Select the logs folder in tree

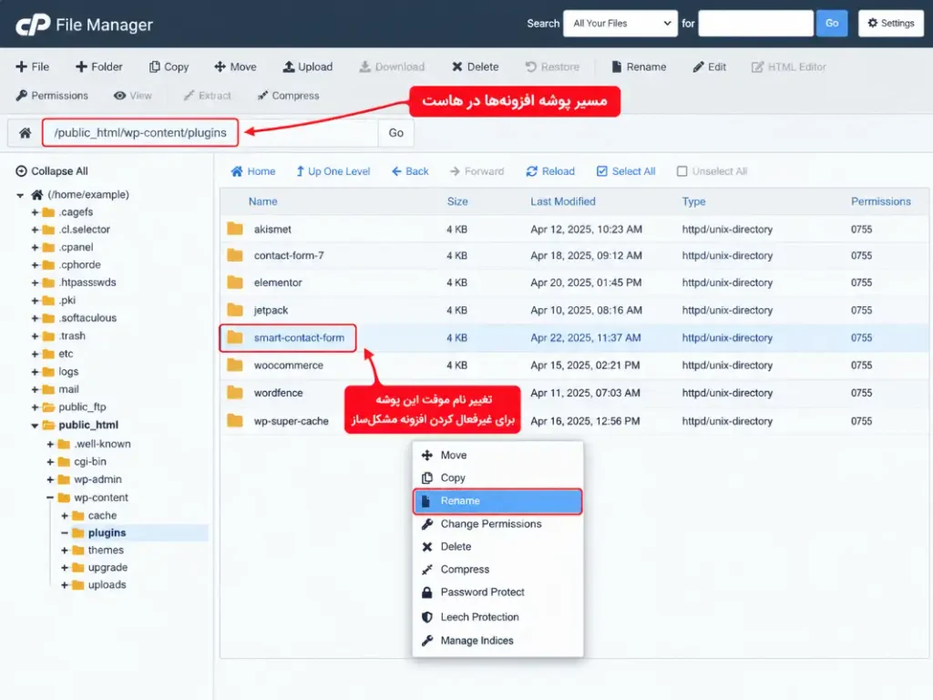[x=67, y=372]
